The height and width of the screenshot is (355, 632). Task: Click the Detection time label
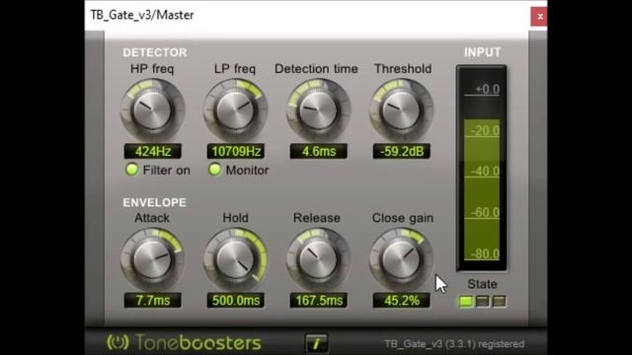[x=316, y=69]
